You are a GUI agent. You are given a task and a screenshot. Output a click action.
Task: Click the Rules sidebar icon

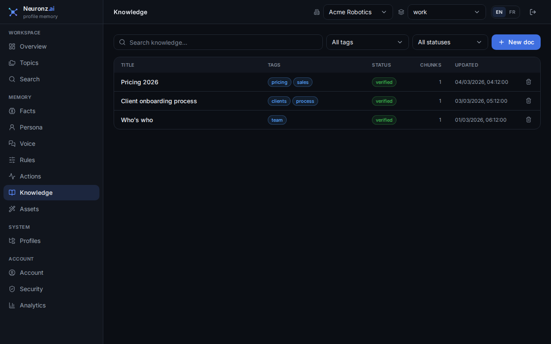coord(12,160)
